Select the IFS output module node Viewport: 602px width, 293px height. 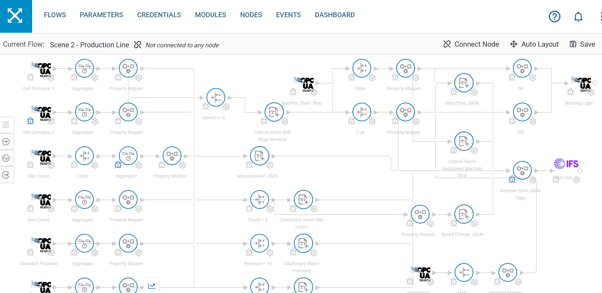(x=566, y=164)
